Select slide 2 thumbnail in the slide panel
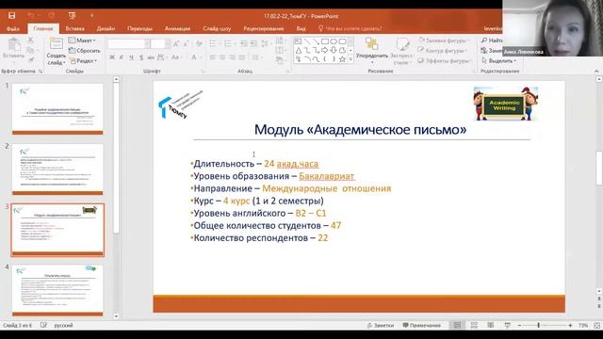 point(57,169)
